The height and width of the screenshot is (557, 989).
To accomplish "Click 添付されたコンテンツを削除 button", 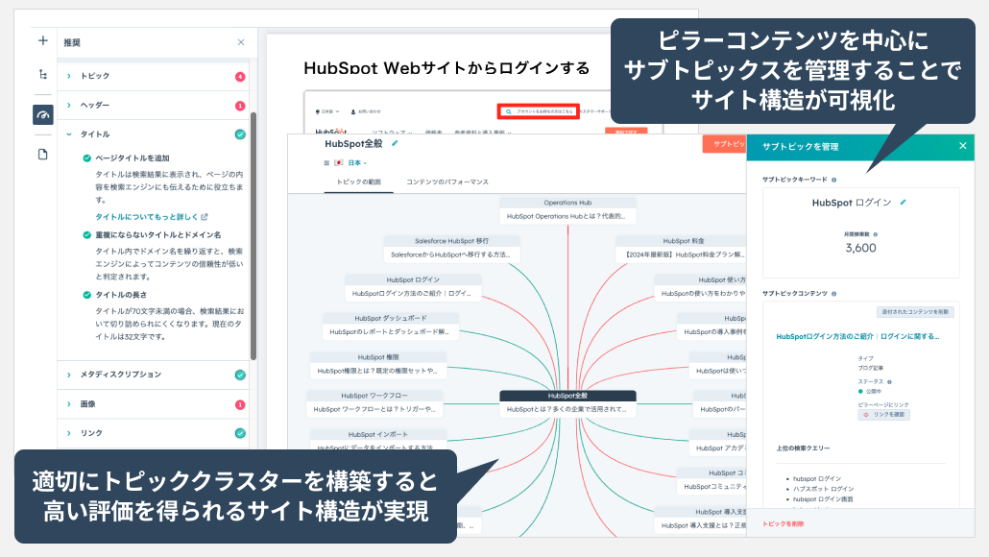I will 915,311.
